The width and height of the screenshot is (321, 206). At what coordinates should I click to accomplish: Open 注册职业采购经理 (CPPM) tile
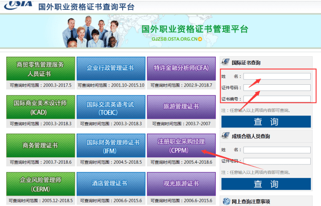181,145
